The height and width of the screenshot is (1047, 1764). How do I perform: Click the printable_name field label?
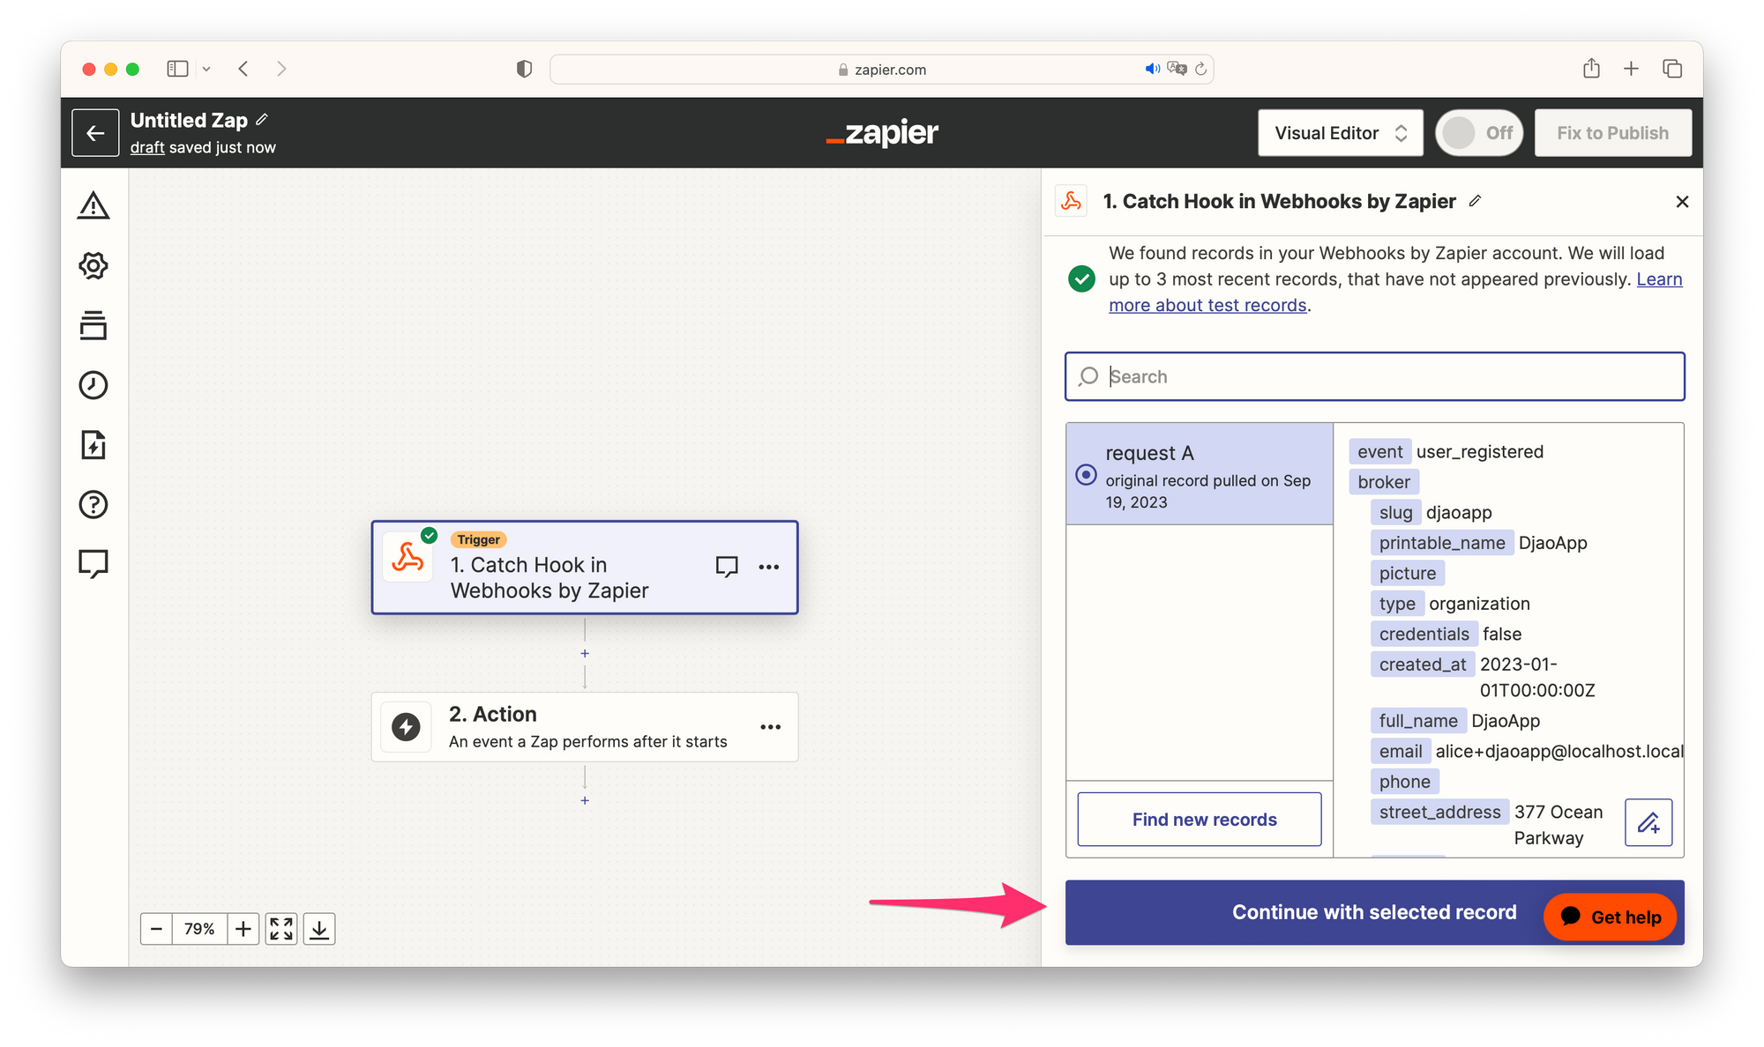coord(1442,543)
